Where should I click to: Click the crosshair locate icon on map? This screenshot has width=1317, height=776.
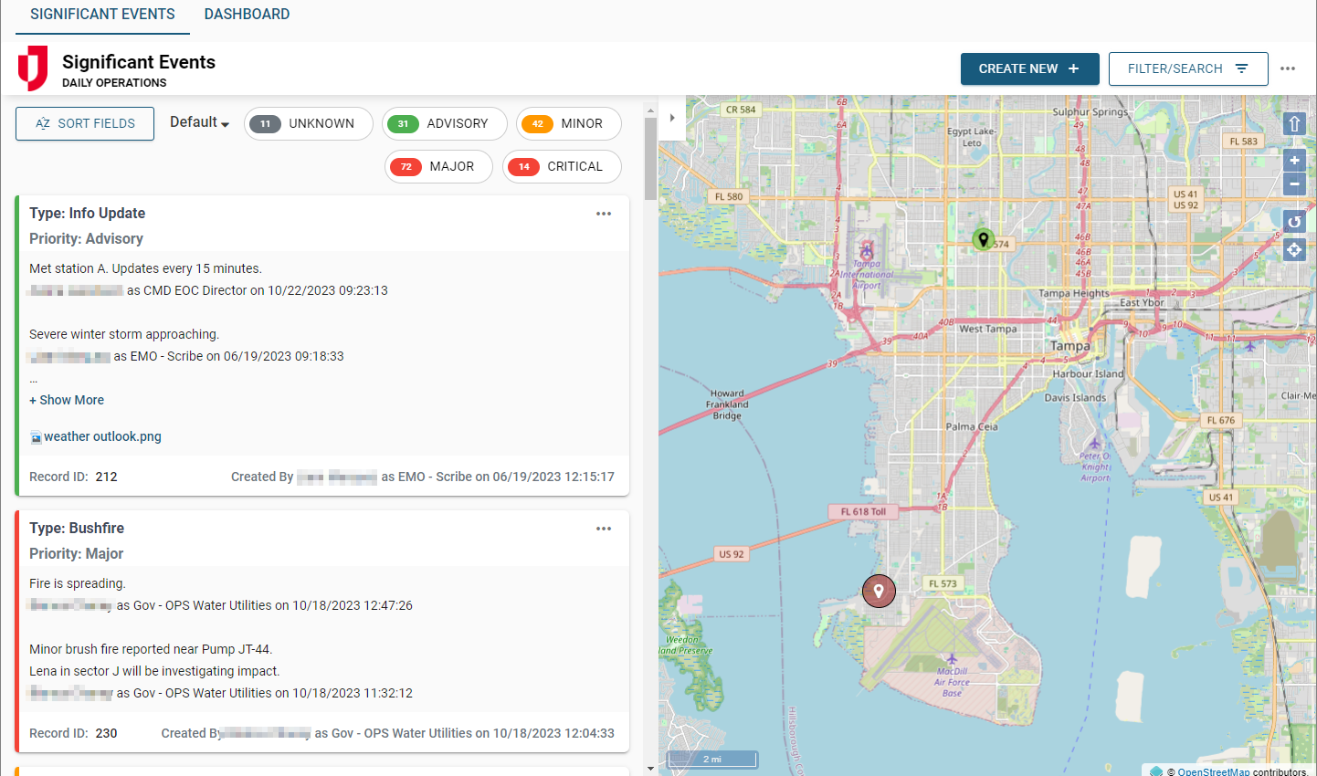(x=1294, y=249)
